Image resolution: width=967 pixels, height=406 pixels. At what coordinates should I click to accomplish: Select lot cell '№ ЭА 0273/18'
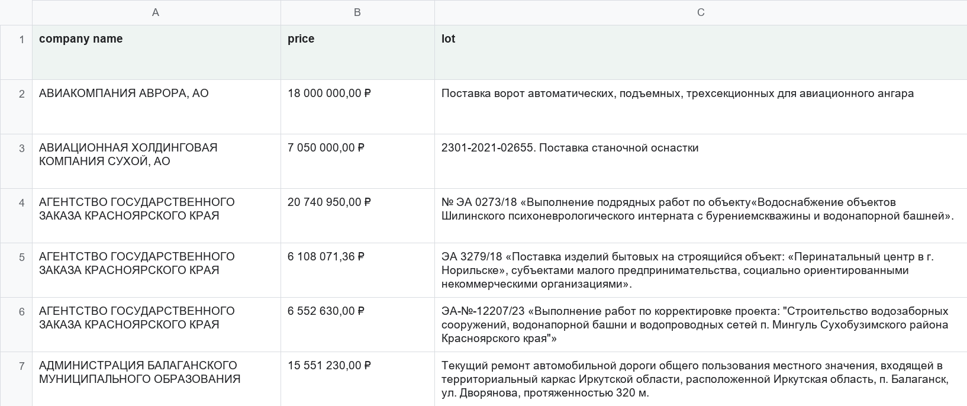[x=701, y=215]
